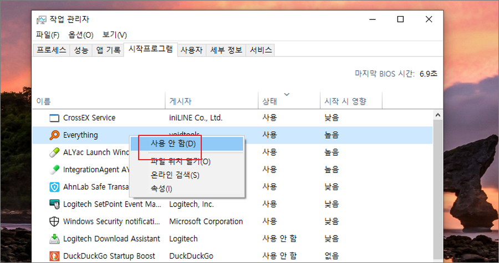Click the IntegrationAgent pill icon
Viewport: 499px width, 263px height.
54,170
